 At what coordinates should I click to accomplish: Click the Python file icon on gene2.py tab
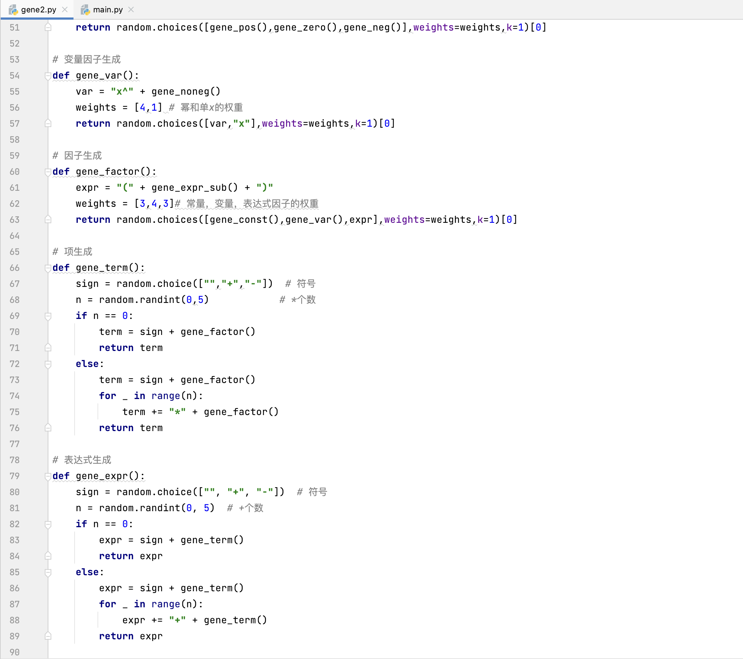point(13,10)
